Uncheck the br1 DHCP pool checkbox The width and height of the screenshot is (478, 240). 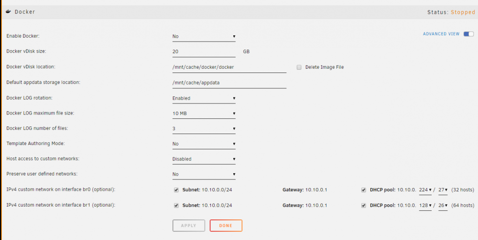363,206
